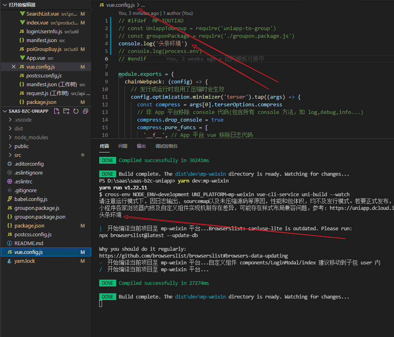The width and height of the screenshot is (394, 337).
Task: Open postcss.config.js in open editors list
Action: click(46, 75)
